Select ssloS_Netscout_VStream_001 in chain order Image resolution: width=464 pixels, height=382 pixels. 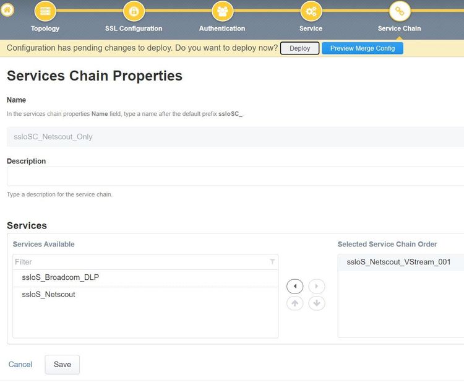(398, 262)
